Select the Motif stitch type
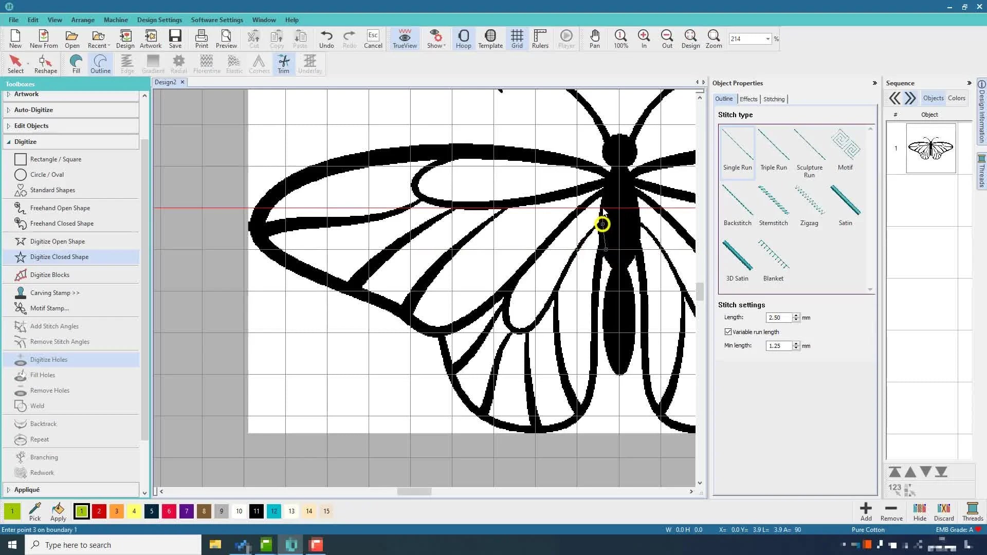The height and width of the screenshot is (555, 987). [845, 149]
